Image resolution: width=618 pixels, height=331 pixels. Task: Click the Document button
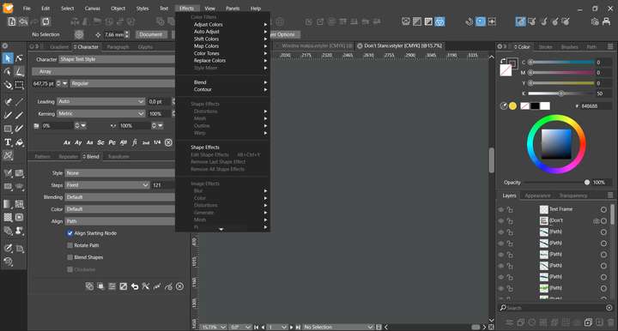[150, 34]
